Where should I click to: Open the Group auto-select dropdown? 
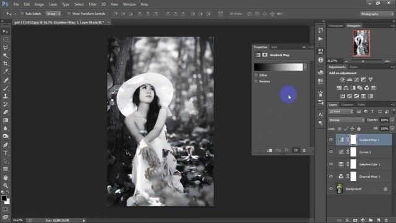(x=53, y=14)
